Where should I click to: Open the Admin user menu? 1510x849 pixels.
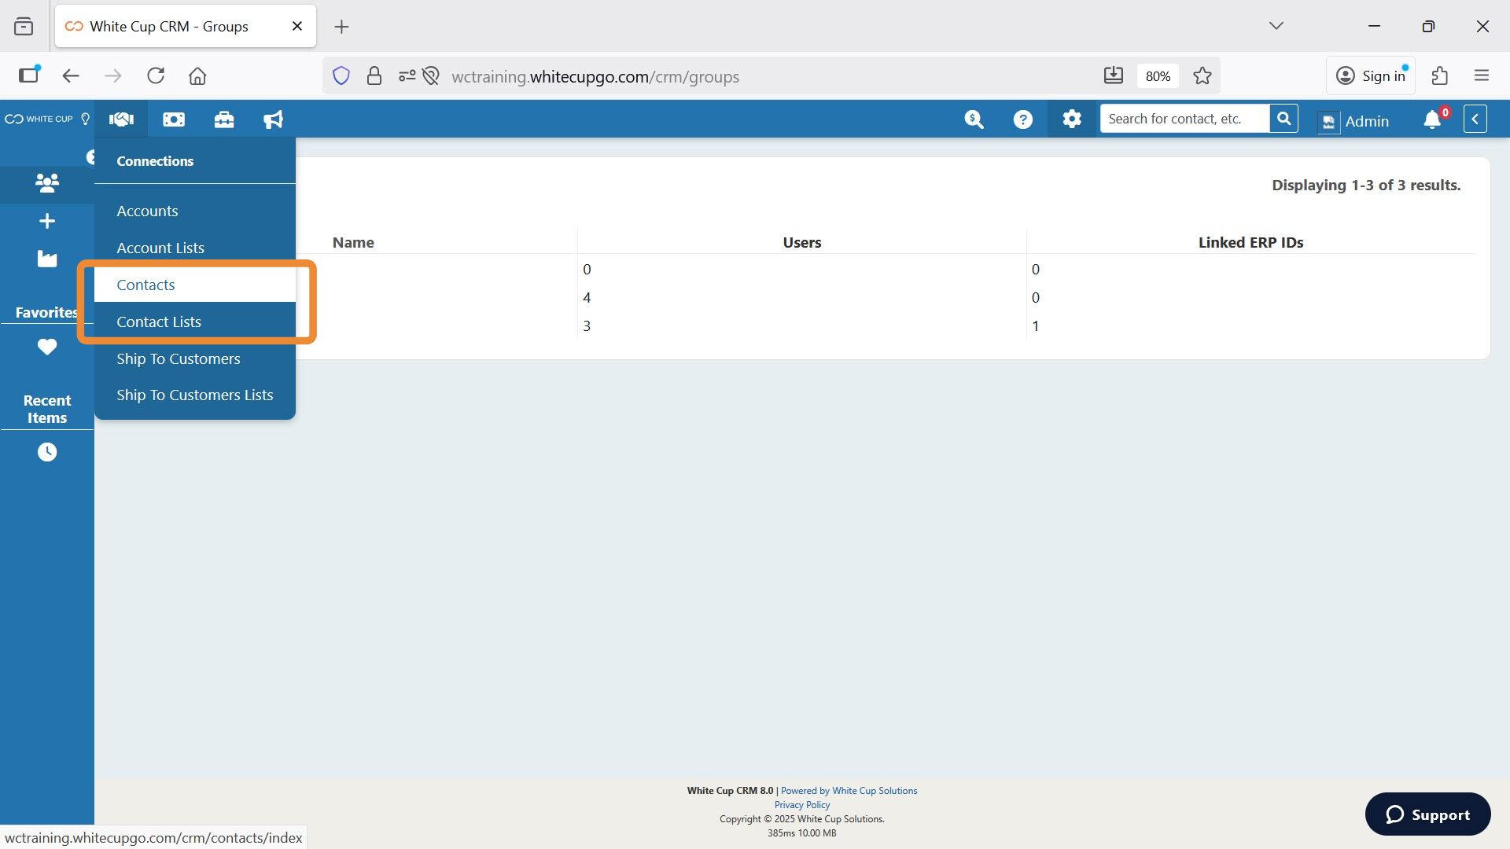click(x=1354, y=121)
